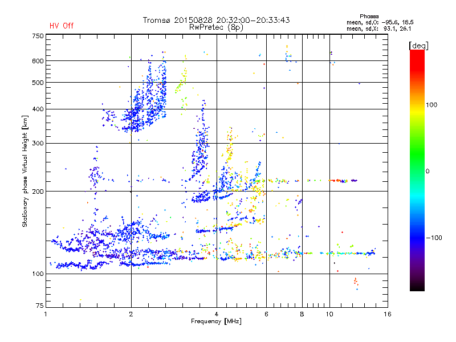Click the colorbar '0' tick label
456x342 pixels.
(x=427, y=172)
